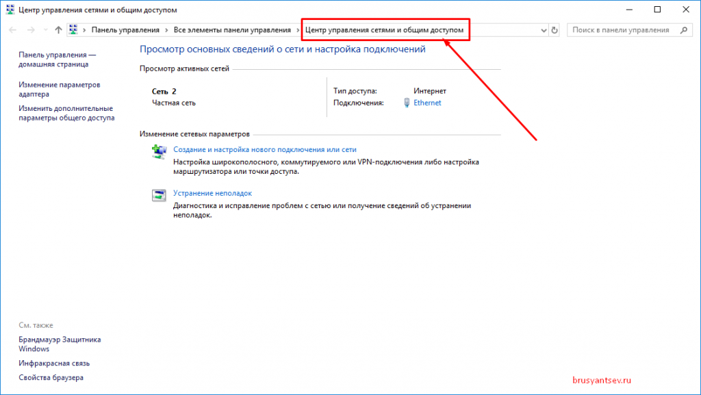This screenshot has width=701, height=395.
Task: Open the Панель управления breadcrumb
Action: [x=125, y=30]
